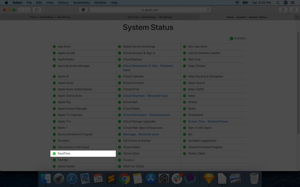Open iMessage Resolved Issue link
Viewport: 300px width, 187px height.
[x=141, y=134]
